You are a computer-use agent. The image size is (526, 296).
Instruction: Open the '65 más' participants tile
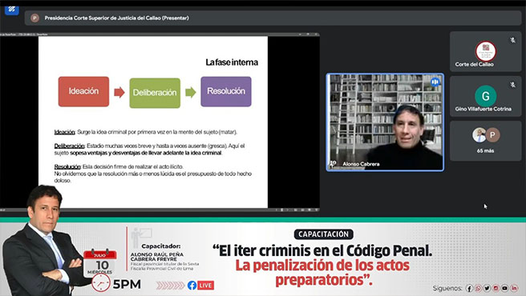[x=485, y=141]
